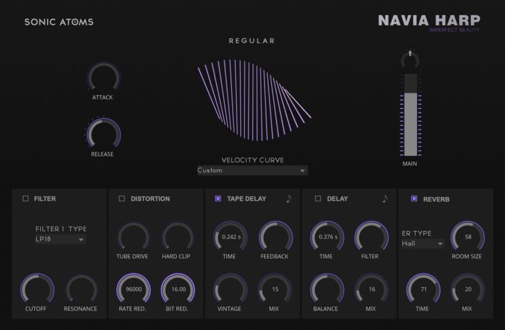Click the Tape Delay Time knob 0.242 s
This screenshot has width=505, height=330.
230,237
